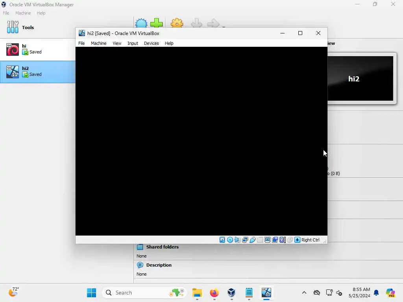Screen dimensions: 403x302
Task: Open the VirtualBox Manager taskbar icon
Action: (x=231, y=293)
